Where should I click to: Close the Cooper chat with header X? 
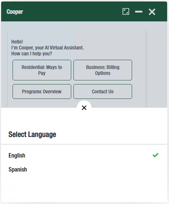152,12
